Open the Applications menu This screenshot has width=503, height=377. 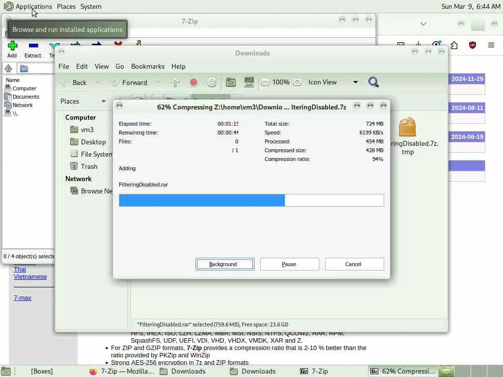coord(34,6)
